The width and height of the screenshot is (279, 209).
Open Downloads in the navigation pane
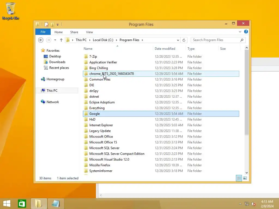(x=57, y=62)
